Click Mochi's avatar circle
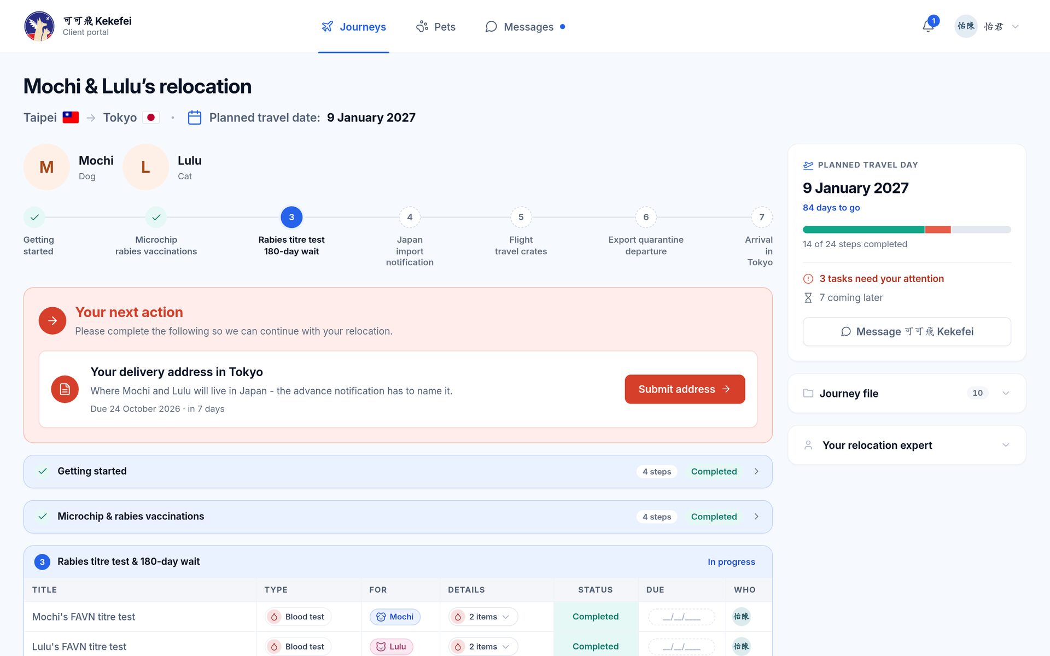 46,167
